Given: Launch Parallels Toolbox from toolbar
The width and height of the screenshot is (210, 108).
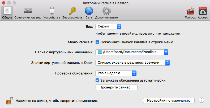Looking at the screenshot, I should pyautogui.click(x=190, y=13).
